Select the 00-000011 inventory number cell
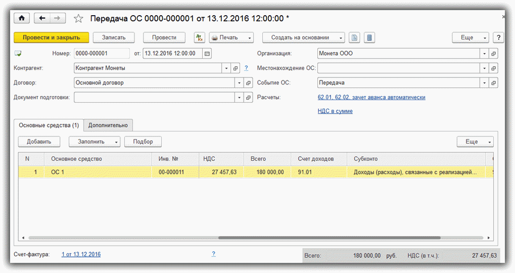The width and height of the screenshot is (515, 273). [175, 172]
